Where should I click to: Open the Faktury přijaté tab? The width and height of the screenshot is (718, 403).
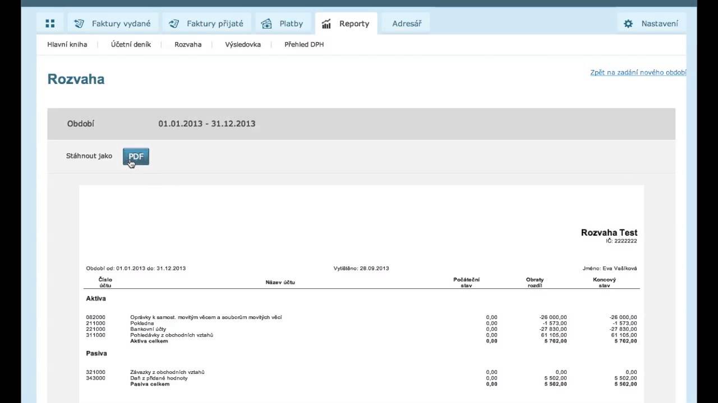tap(207, 24)
